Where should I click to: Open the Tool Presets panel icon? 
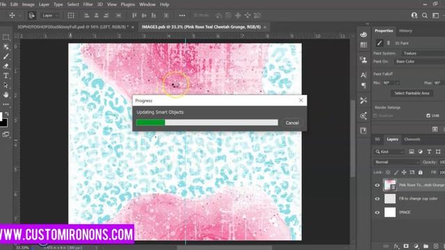click(x=364, y=100)
